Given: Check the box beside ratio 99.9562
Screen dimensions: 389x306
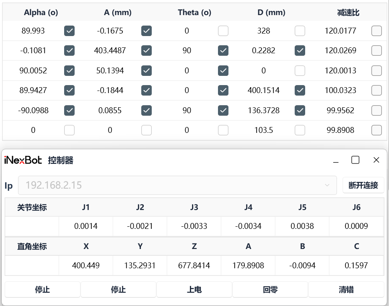Looking at the screenshot, I should point(376,110).
